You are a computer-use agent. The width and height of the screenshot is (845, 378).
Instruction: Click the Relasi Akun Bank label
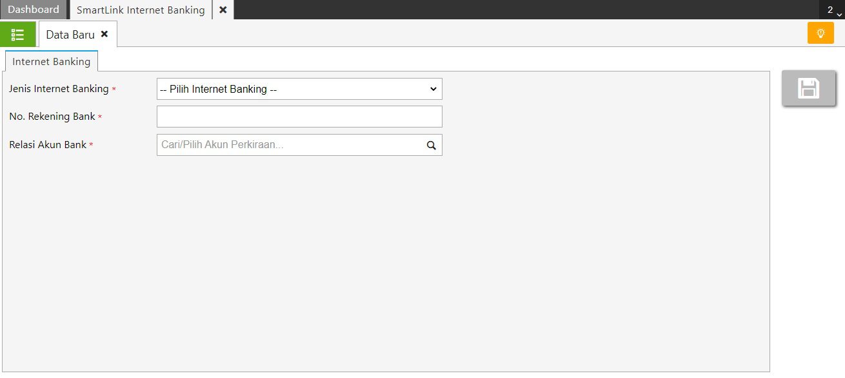click(48, 145)
